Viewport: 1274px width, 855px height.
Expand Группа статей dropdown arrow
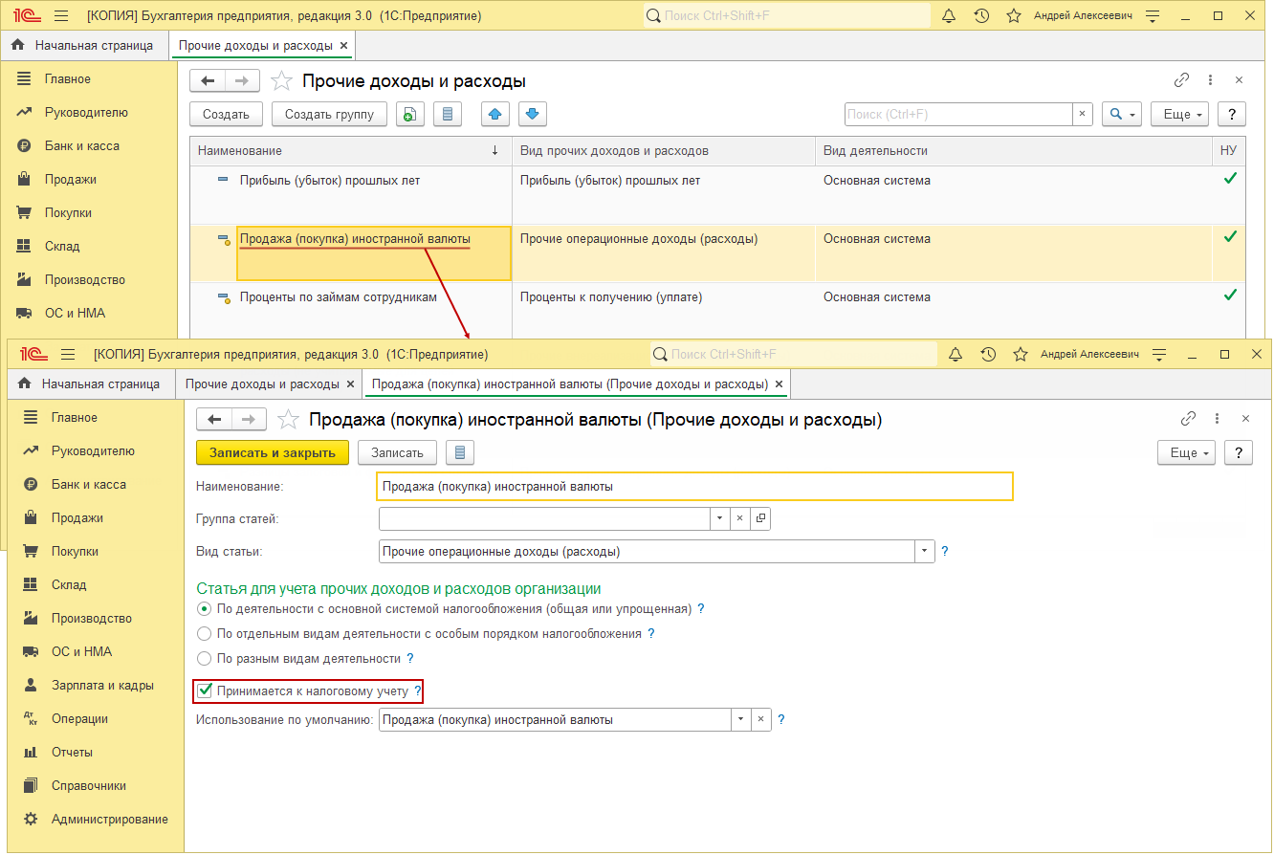(719, 518)
